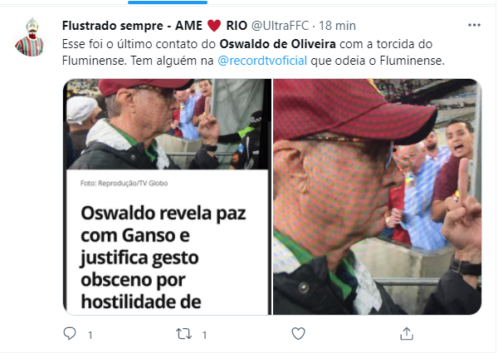
Task: Click the display name Flustrado sempre - AME RIO
Action: [154, 26]
